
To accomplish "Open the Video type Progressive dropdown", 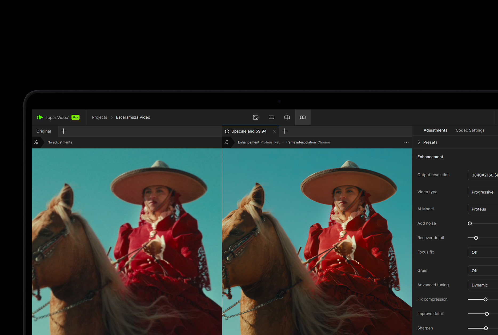I will (483, 192).
